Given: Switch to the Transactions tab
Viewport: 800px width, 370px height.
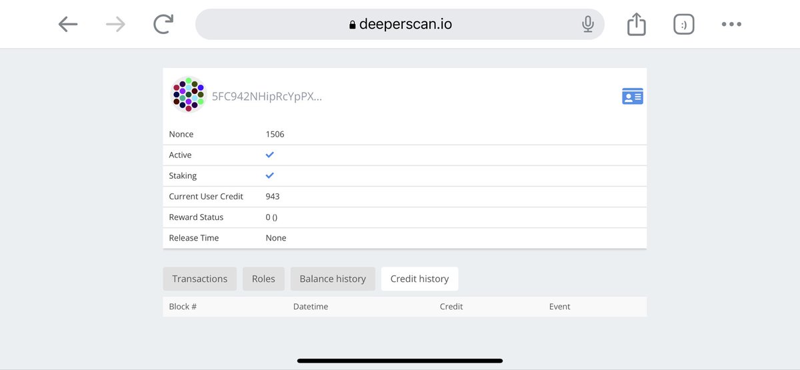Looking at the screenshot, I should click(x=200, y=279).
